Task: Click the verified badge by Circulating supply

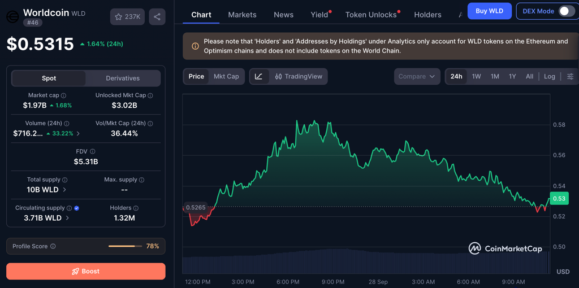Action: 76,208
